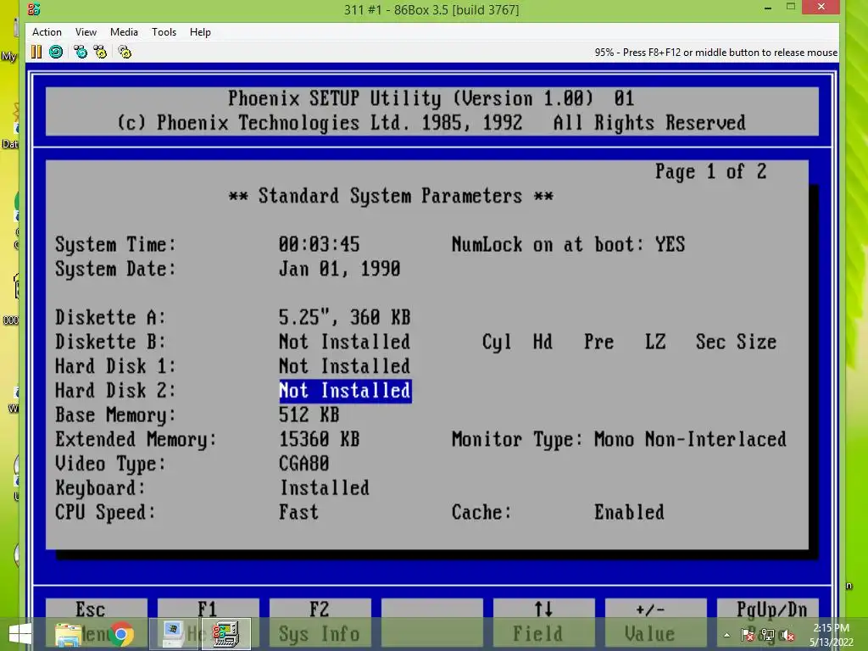Image resolution: width=868 pixels, height=651 pixels.
Task: Select the System Time value 00:03:45
Action: (319, 244)
